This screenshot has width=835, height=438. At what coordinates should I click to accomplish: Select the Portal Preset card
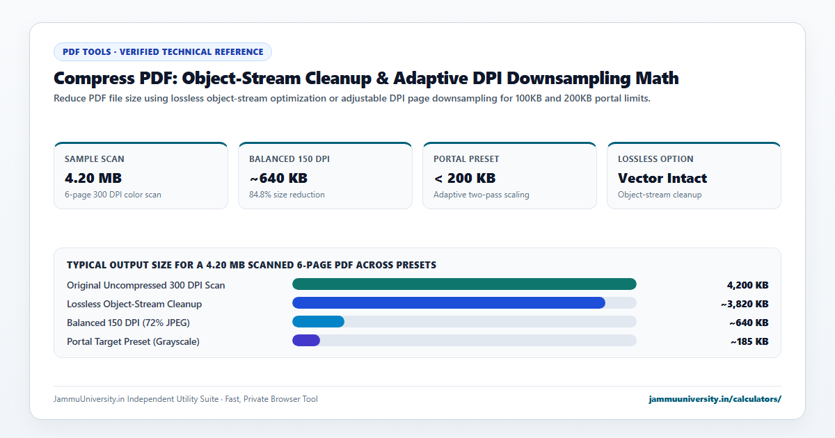(509, 176)
